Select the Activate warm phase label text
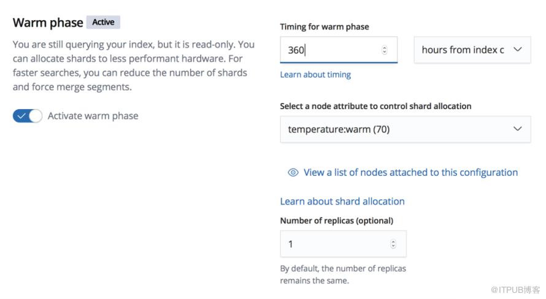 [x=93, y=116]
